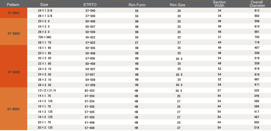Click ETRTO value 37-540
Screen dimensions: 271x131
click(90, 11)
